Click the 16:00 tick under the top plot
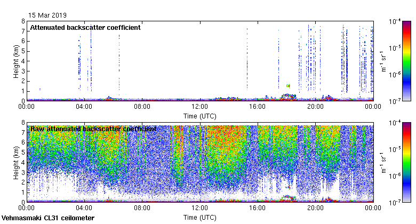Image resolution: width=416 pixels, height=224 pixels. tap(258, 107)
